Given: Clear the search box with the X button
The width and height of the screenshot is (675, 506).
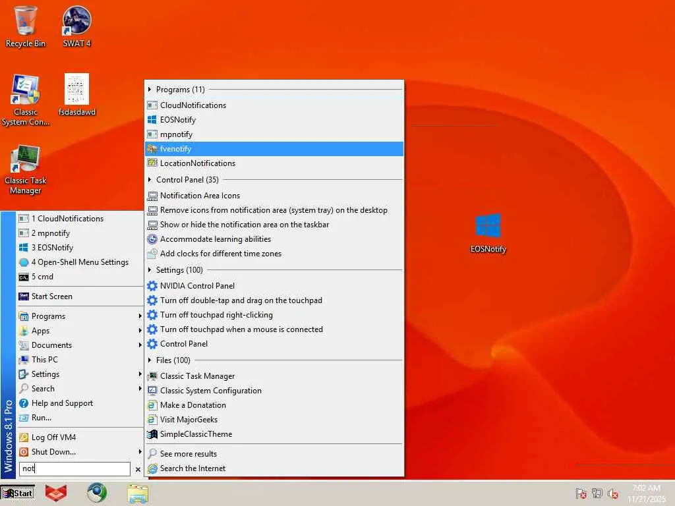Looking at the screenshot, I should (x=138, y=469).
